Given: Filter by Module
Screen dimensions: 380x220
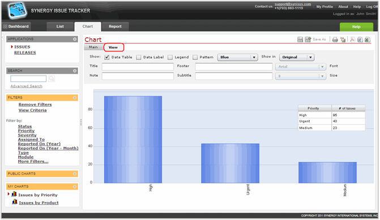Looking at the screenshot, I should pos(25,157).
